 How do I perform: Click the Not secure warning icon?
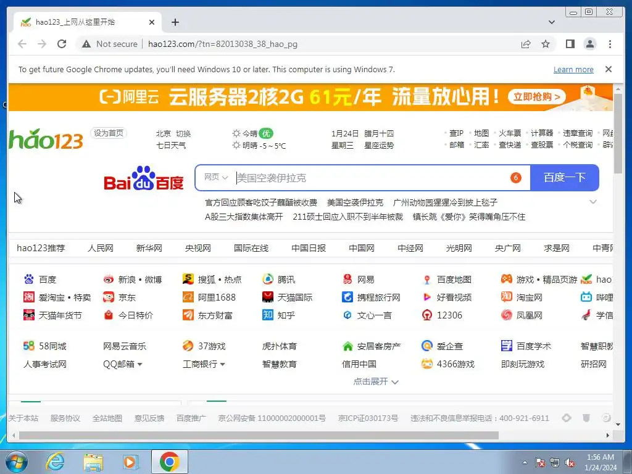click(86, 44)
